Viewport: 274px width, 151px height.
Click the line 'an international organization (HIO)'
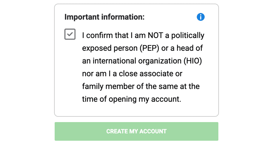click(142, 61)
